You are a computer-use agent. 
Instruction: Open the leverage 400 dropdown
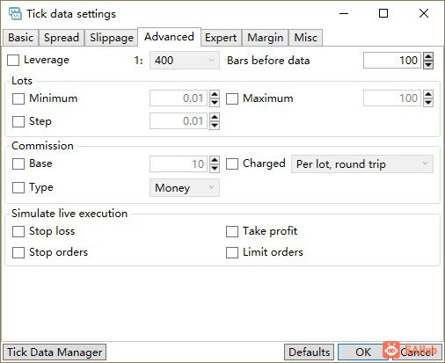185,61
